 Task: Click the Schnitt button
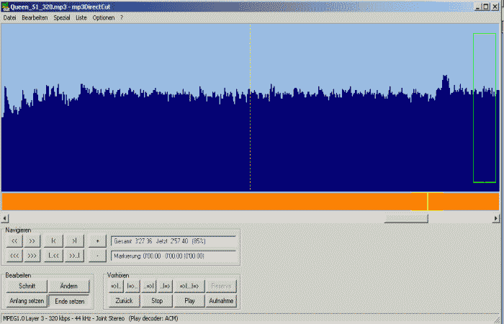pos(27,287)
